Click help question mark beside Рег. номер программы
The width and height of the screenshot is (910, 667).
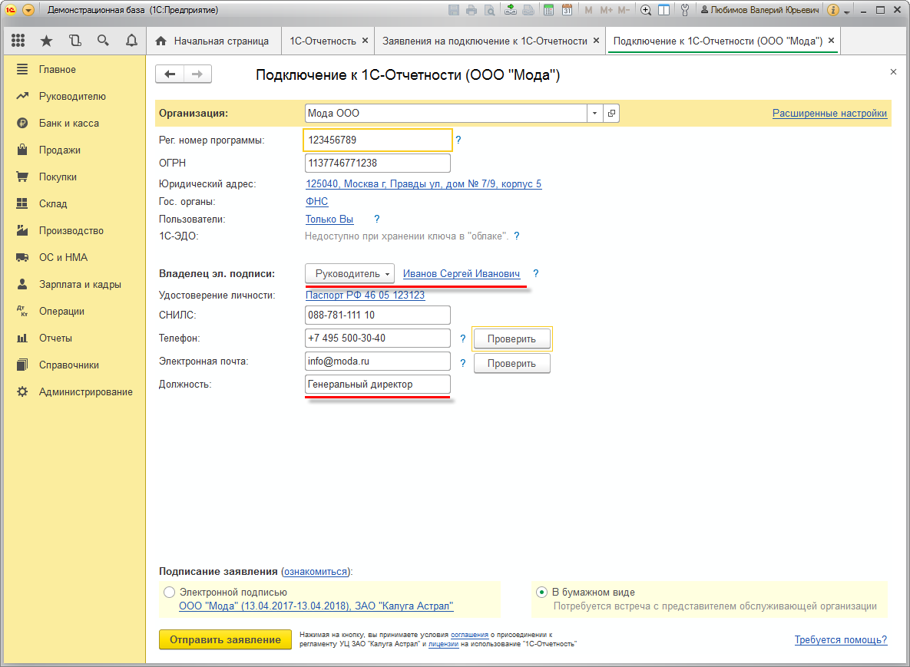[458, 140]
